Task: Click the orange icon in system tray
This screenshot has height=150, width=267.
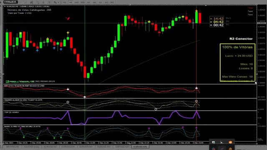Action: (x=230, y=142)
